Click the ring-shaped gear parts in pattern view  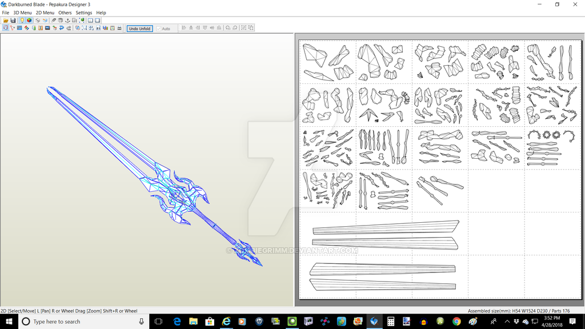551,134
